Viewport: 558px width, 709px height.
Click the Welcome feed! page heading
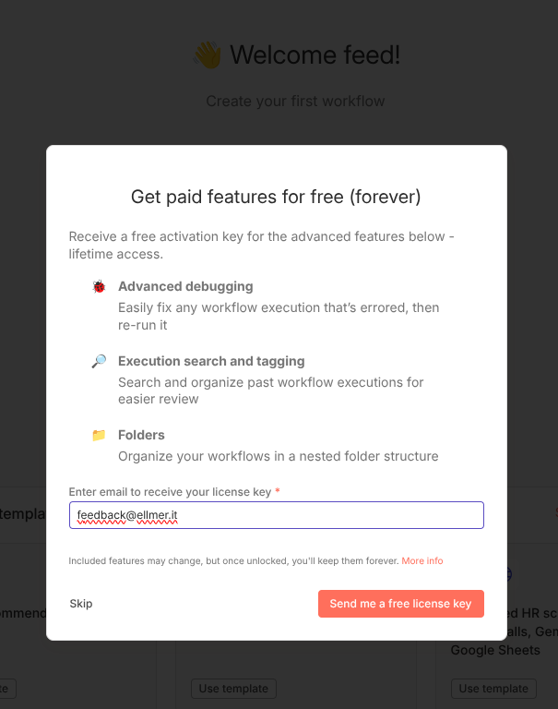click(315, 55)
